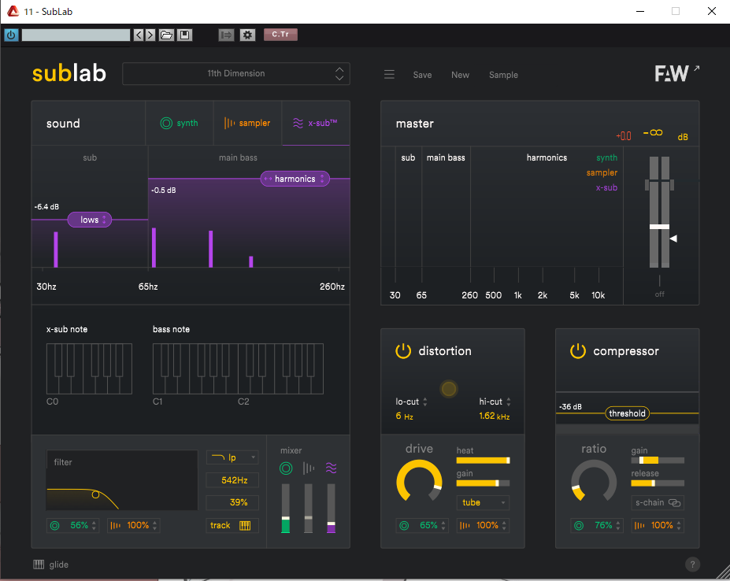Click the routing arrow icon in host toolbar
Viewport: 730px width, 581px height.
point(226,35)
